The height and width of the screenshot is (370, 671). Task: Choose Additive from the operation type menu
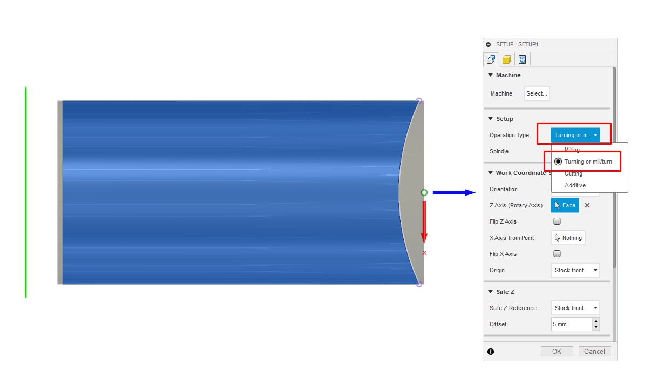(x=573, y=185)
